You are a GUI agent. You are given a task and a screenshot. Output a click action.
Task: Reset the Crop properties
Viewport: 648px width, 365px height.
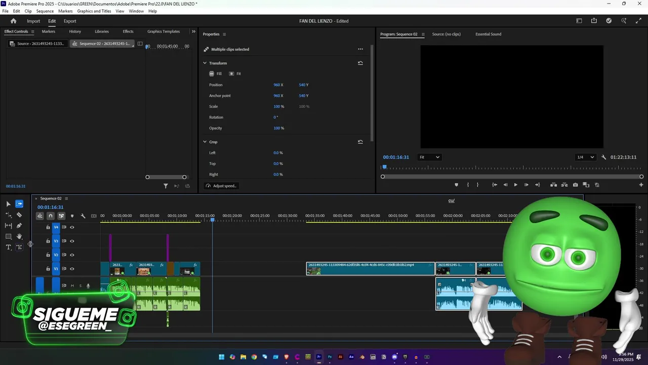360,142
